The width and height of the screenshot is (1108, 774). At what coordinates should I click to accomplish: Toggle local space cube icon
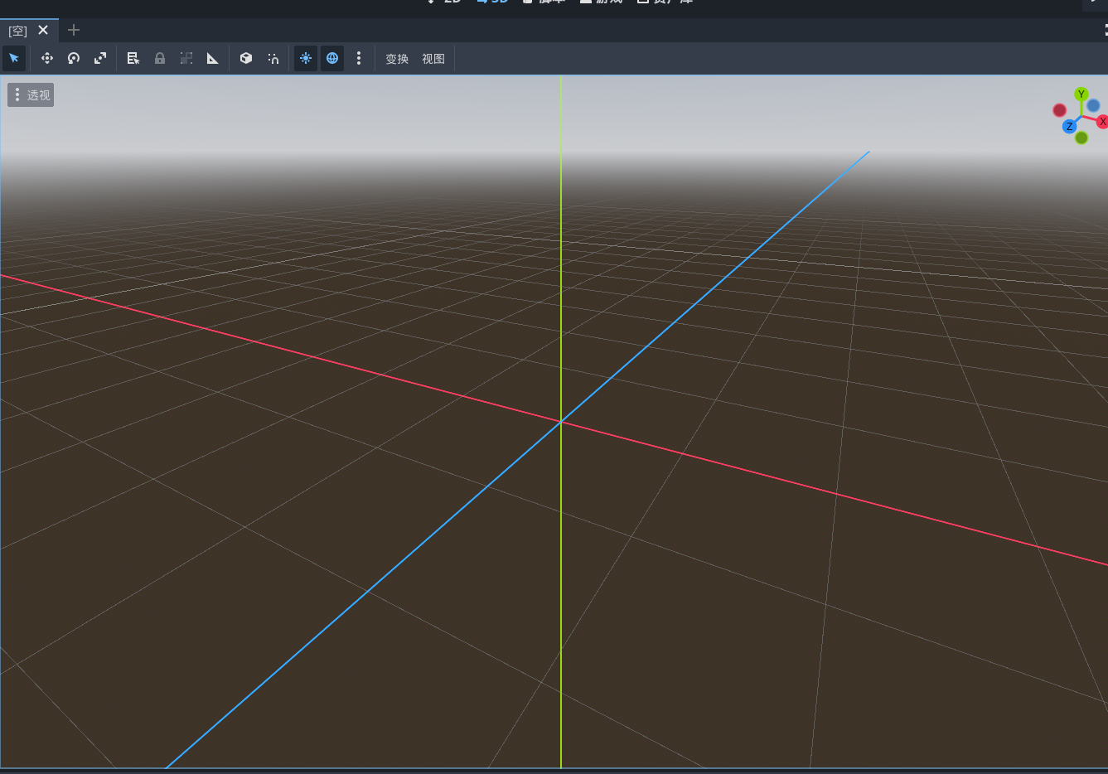coord(246,58)
